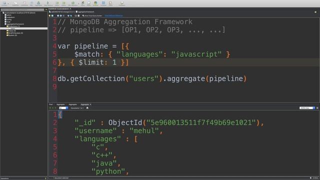320x180 pixels.
Task: Open the JSON View mode dropdown
Action: 307,108
